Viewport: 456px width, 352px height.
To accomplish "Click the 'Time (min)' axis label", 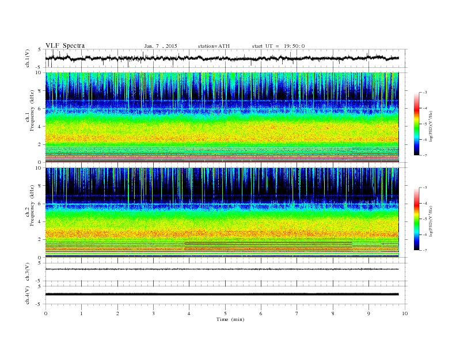I will (230, 319).
